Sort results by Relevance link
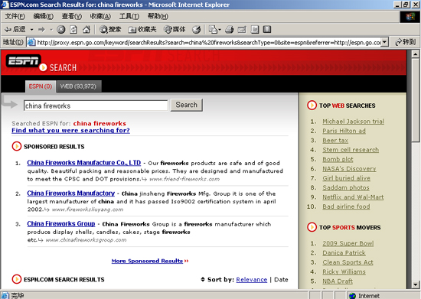This screenshot has height=299, width=421. coord(252,280)
